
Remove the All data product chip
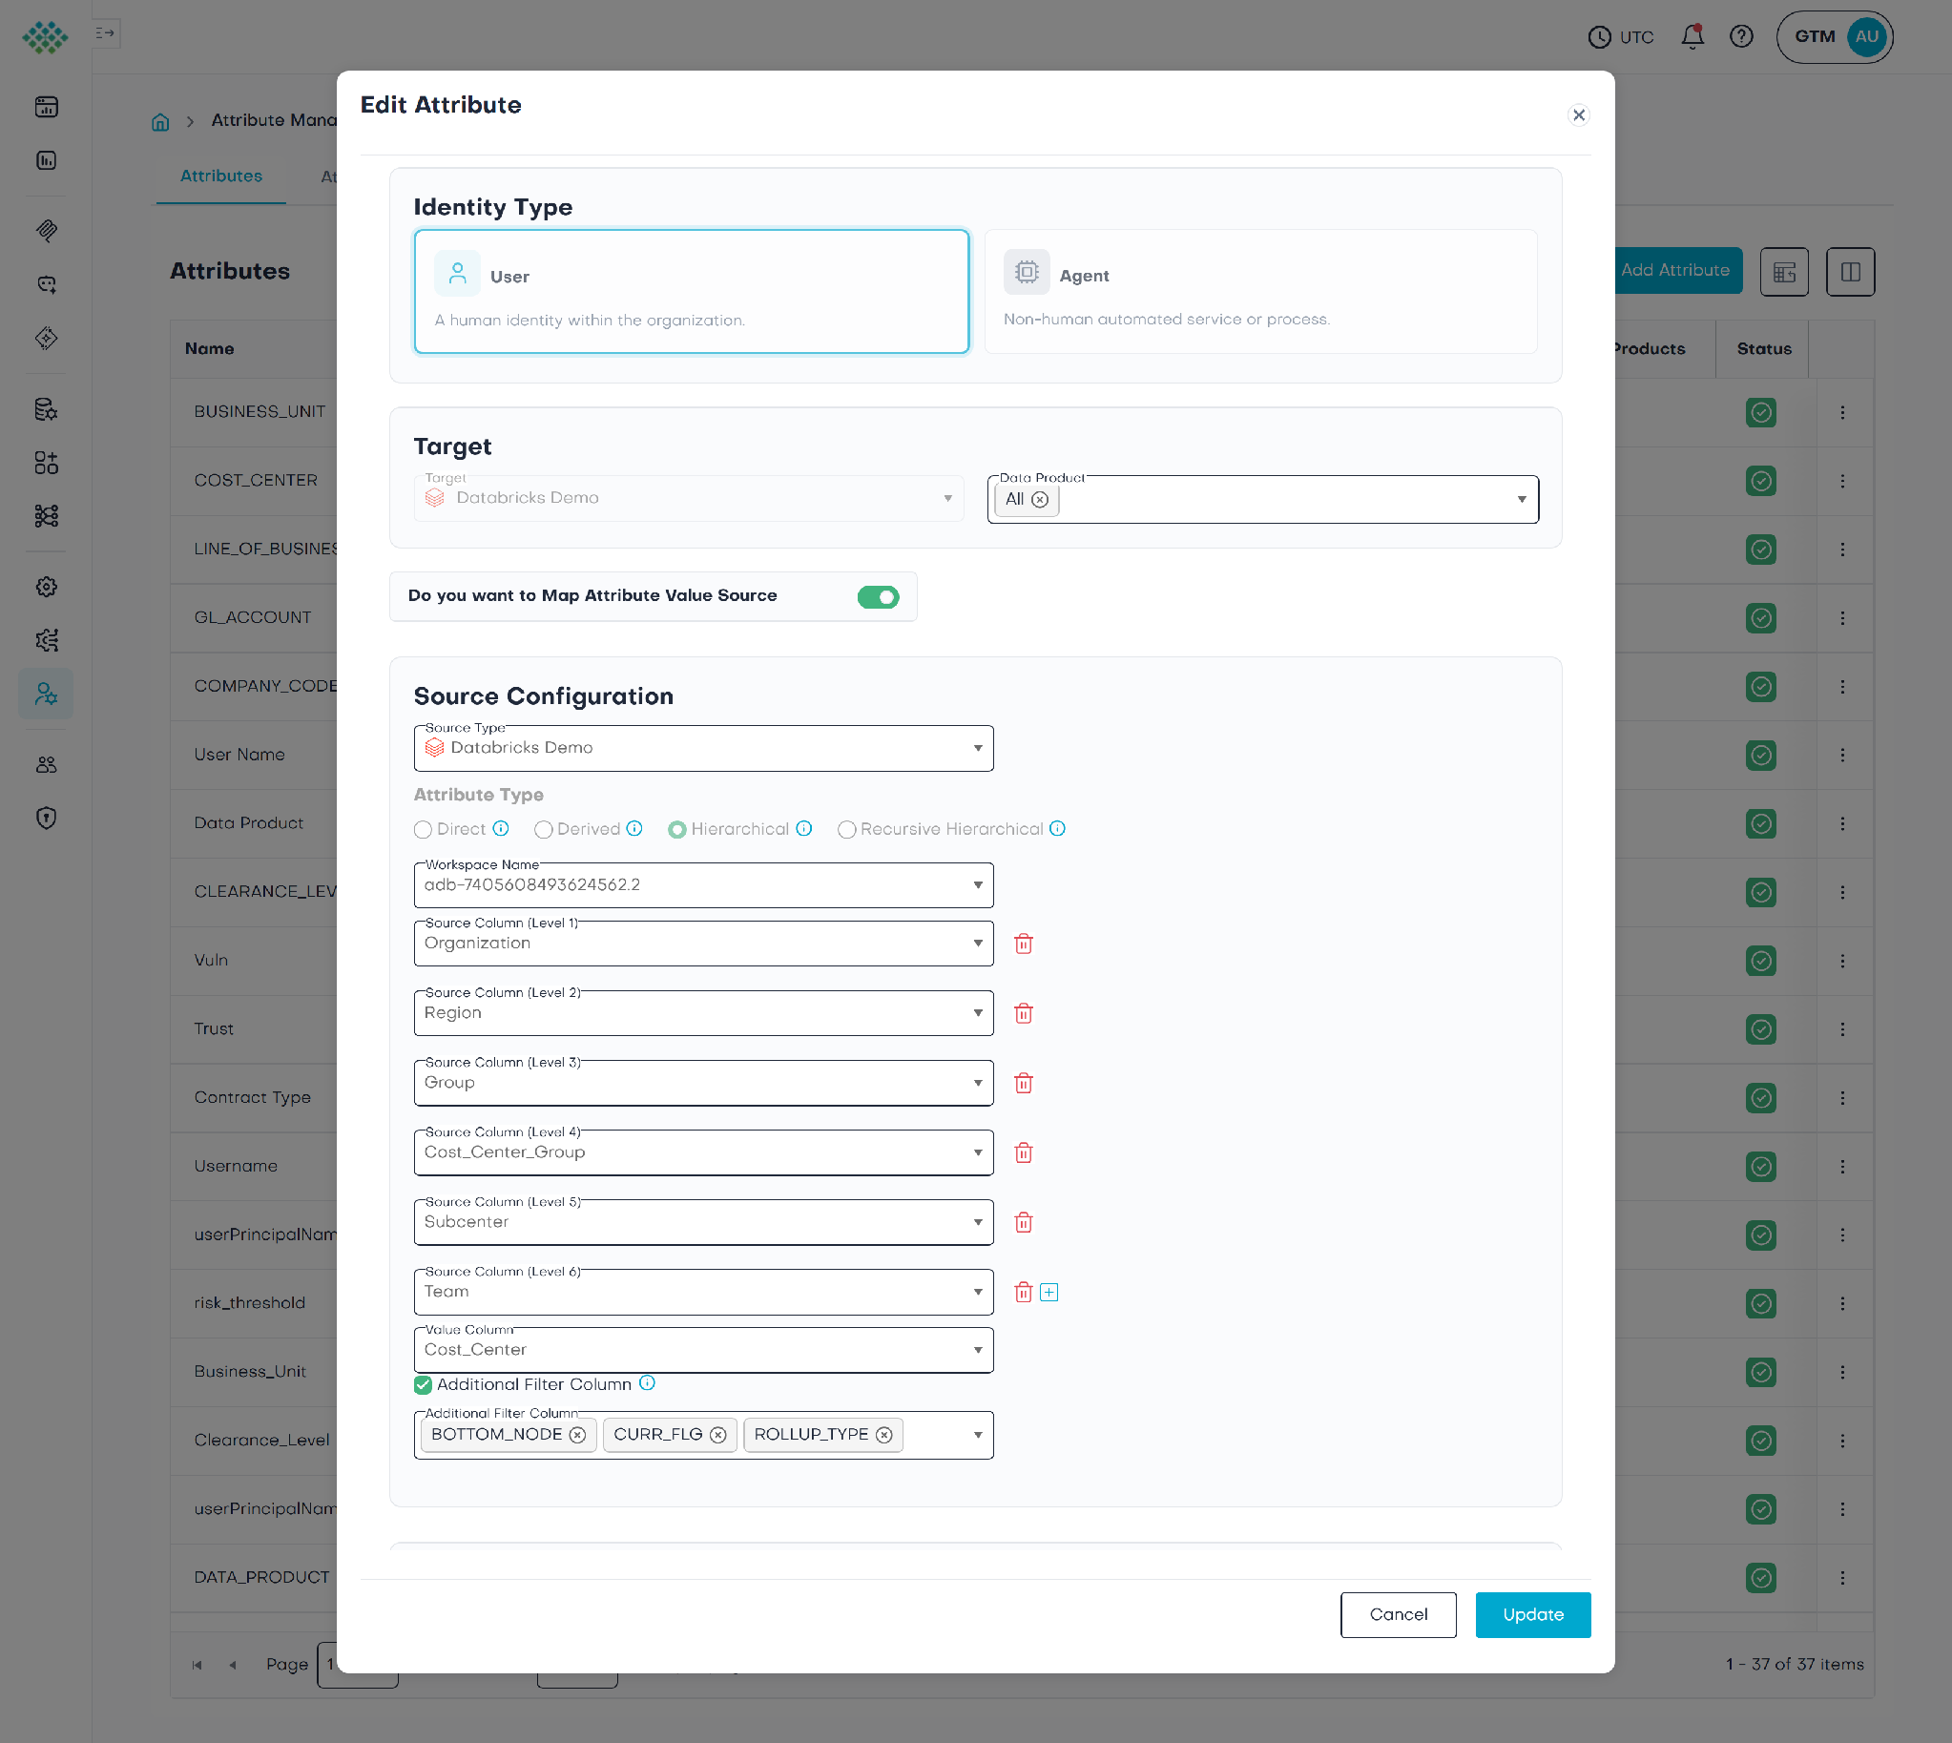click(x=1040, y=500)
